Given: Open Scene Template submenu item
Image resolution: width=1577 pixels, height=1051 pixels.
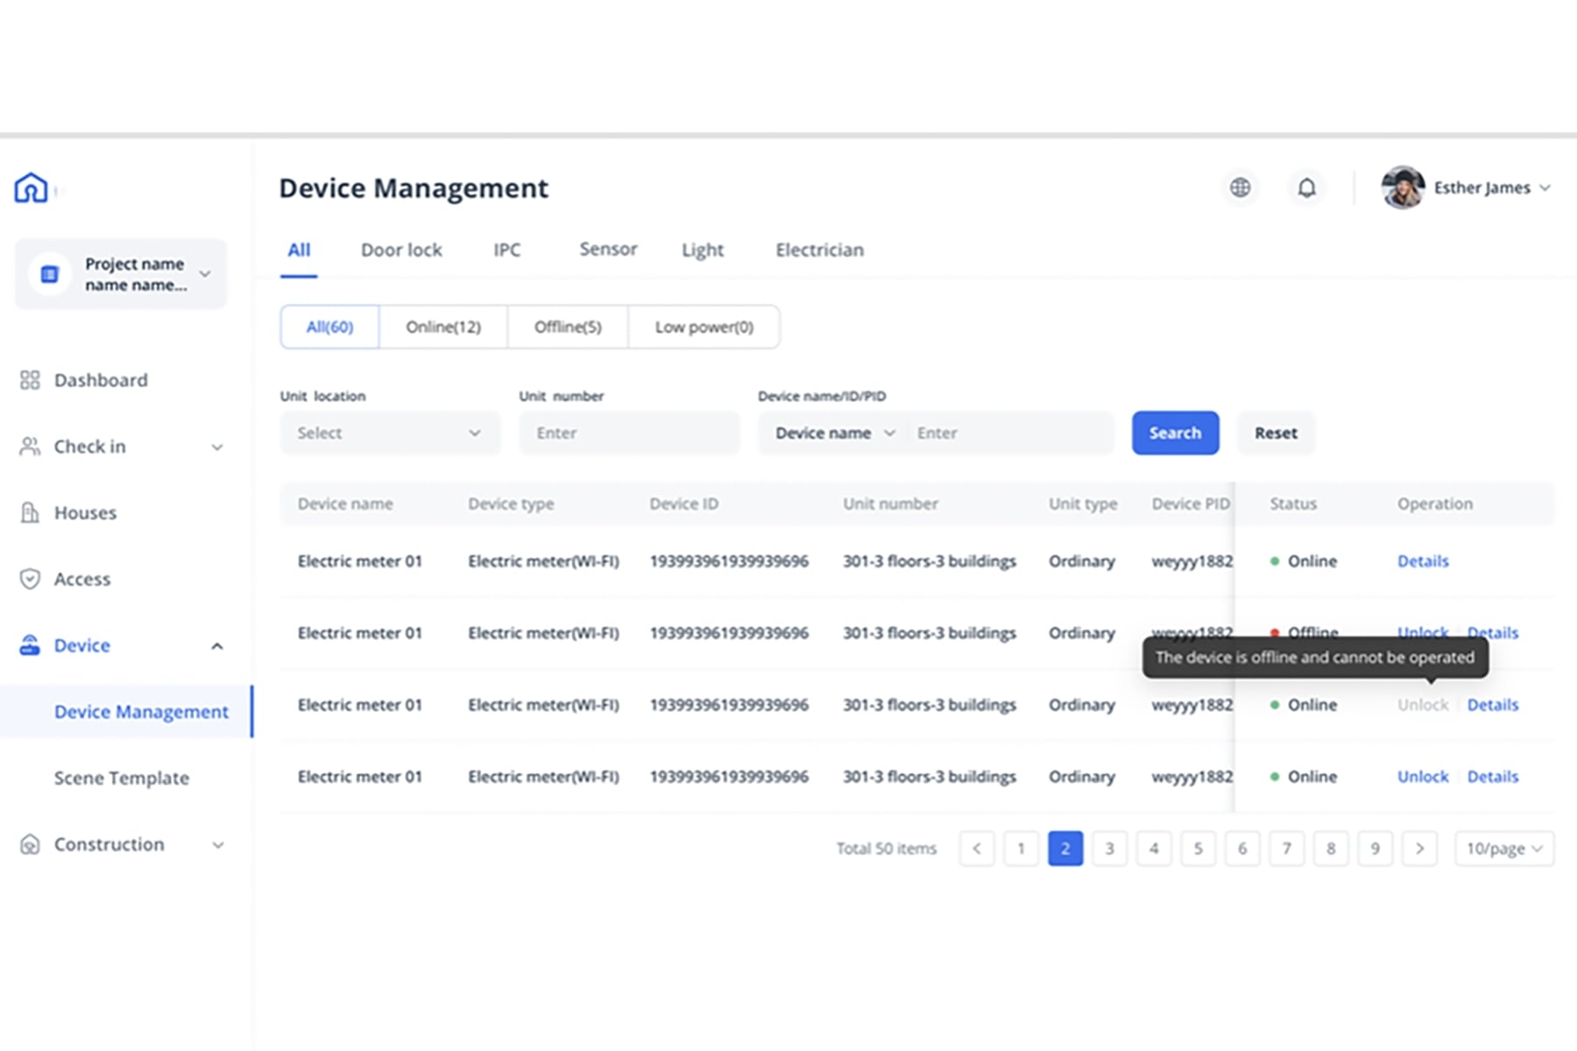Looking at the screenshot, I should [122, 778].
